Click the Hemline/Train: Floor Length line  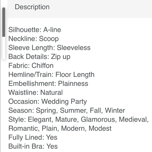[x=51, y=75]
